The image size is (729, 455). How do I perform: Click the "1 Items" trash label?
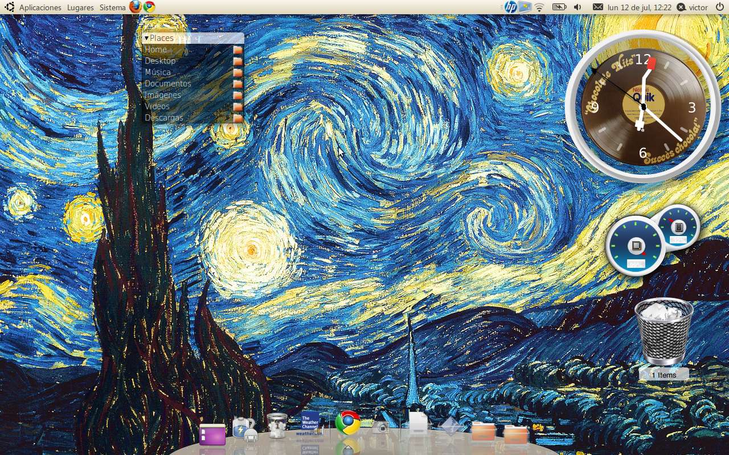pyautogui.click(x=664, y=375)
